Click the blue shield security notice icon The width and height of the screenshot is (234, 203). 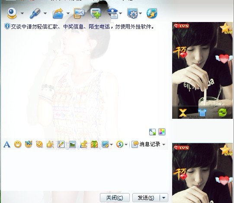[7, 26]
